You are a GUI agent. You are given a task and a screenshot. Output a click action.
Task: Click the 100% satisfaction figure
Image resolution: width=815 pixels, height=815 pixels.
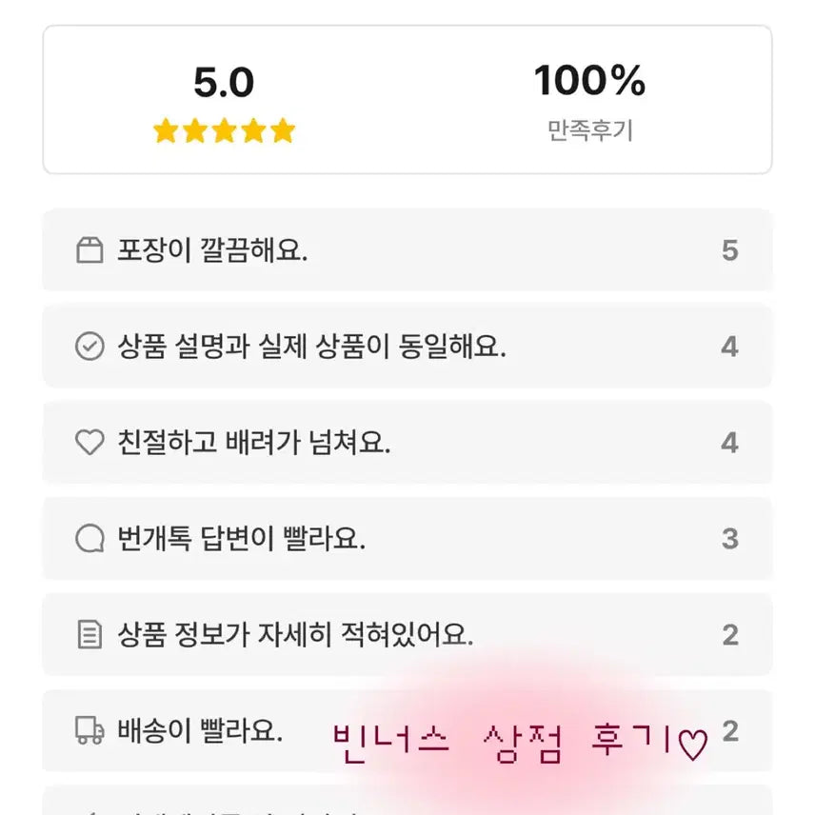click(589, 82)
